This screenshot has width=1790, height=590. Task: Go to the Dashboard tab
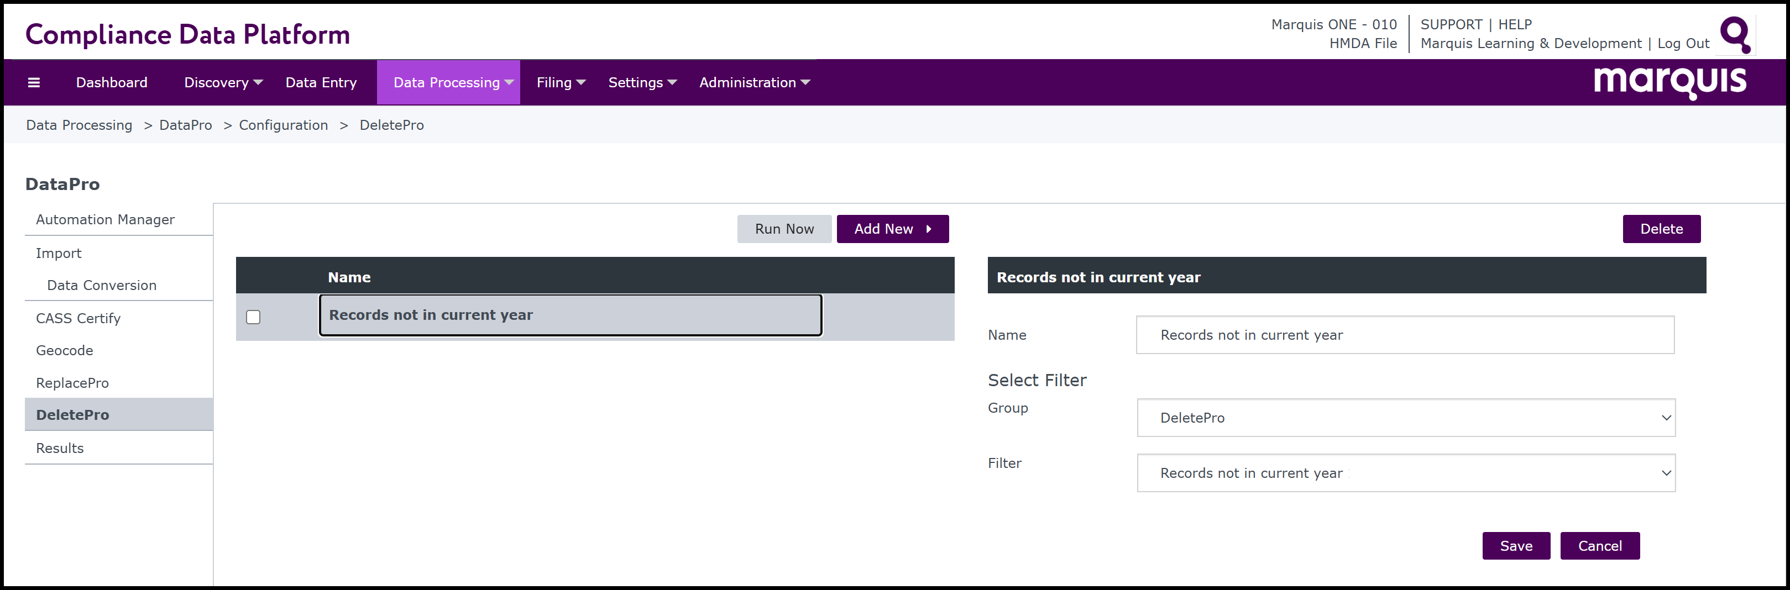coord(111,83)
